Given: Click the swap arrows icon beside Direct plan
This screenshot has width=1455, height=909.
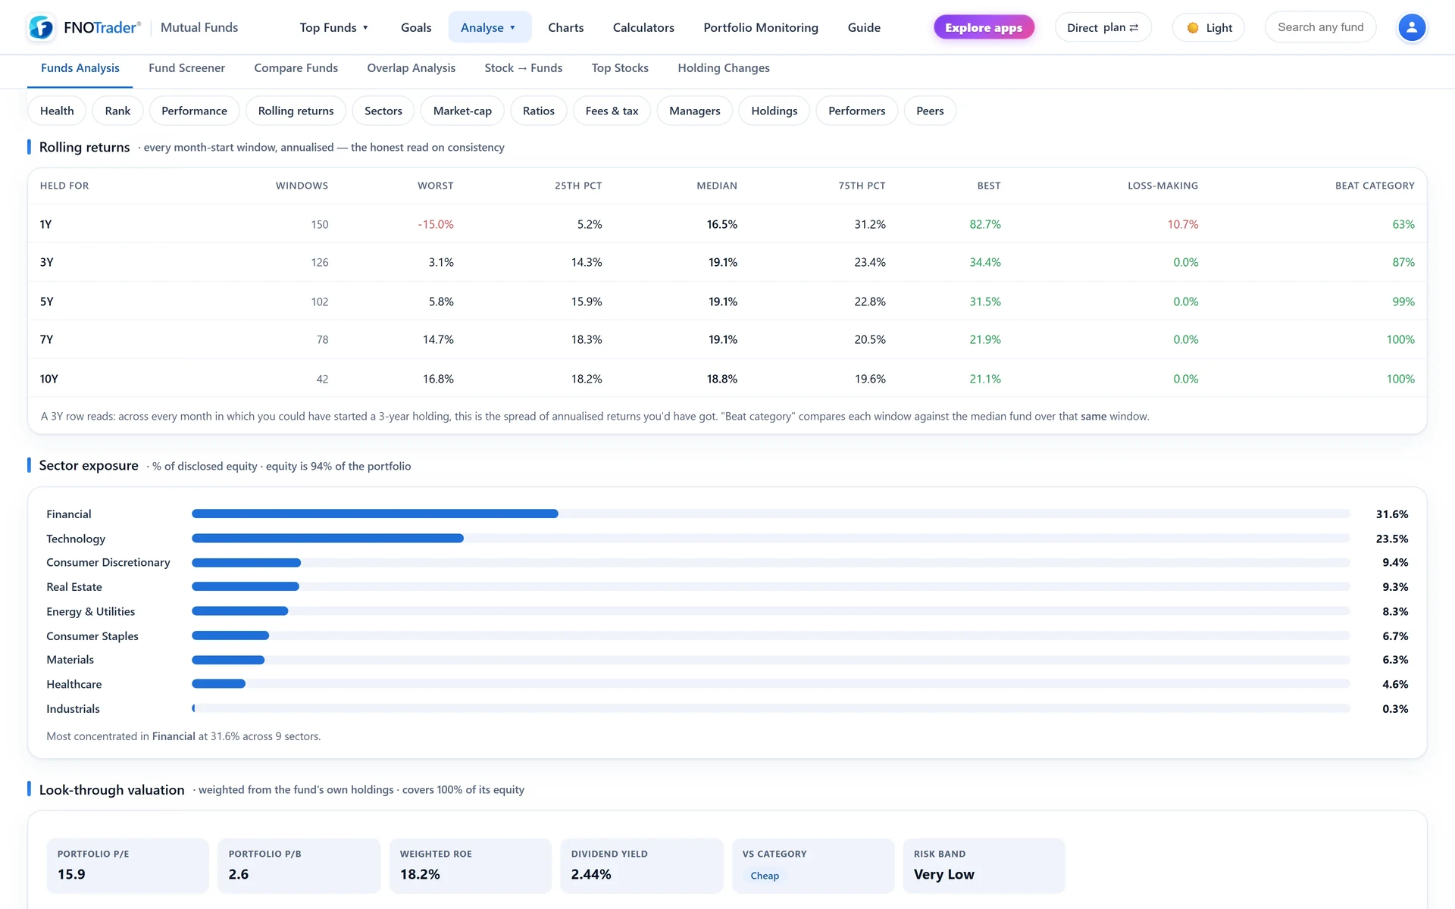Looking at the screenshot, I should point(1134,28).
